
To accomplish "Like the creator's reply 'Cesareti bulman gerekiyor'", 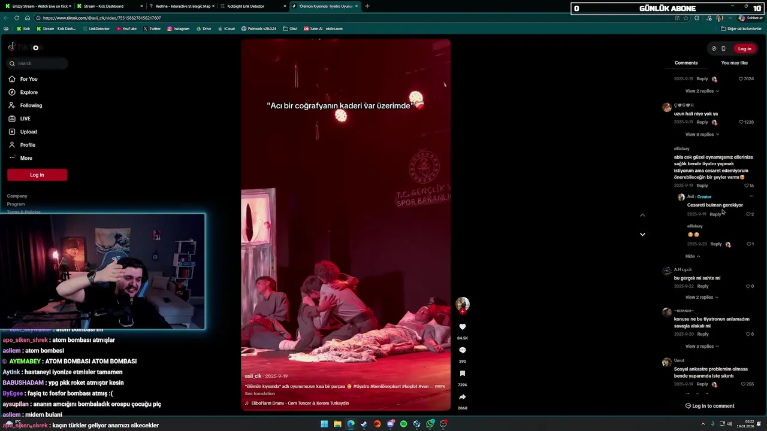I will point(748,214).
